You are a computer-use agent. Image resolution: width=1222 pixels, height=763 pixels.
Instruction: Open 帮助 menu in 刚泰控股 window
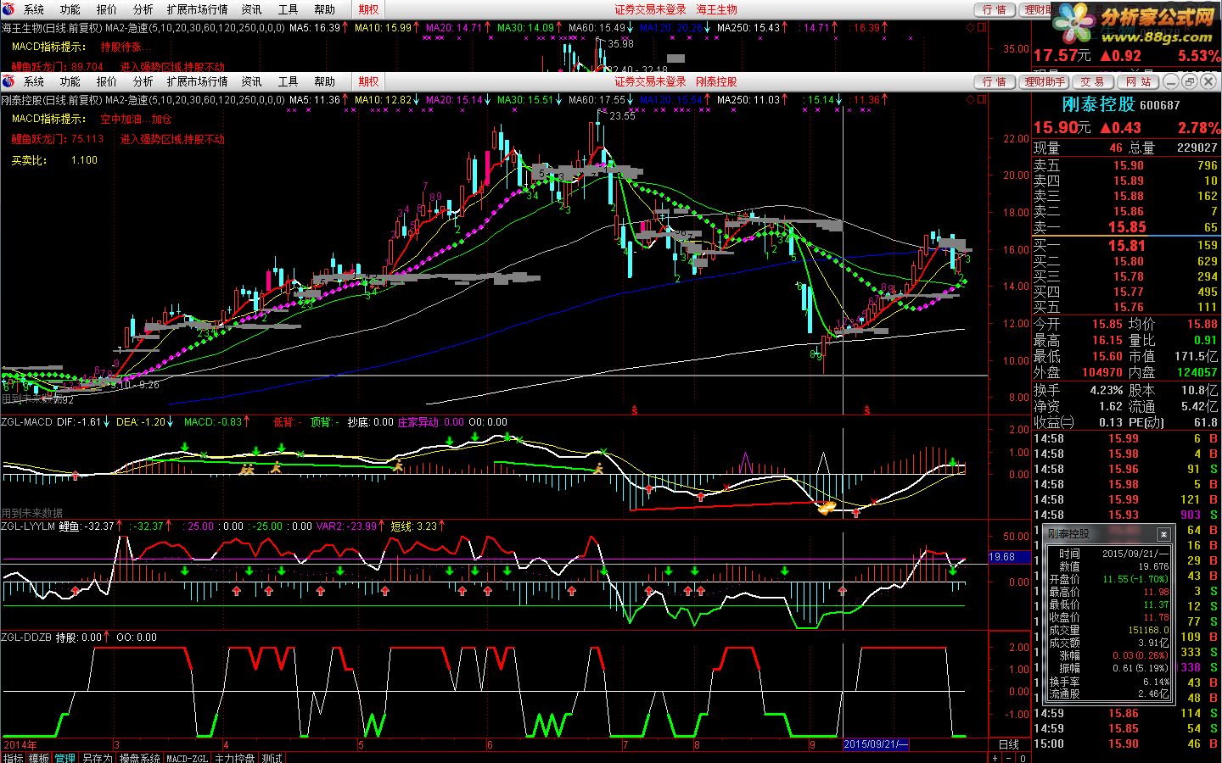pos(325,81)
